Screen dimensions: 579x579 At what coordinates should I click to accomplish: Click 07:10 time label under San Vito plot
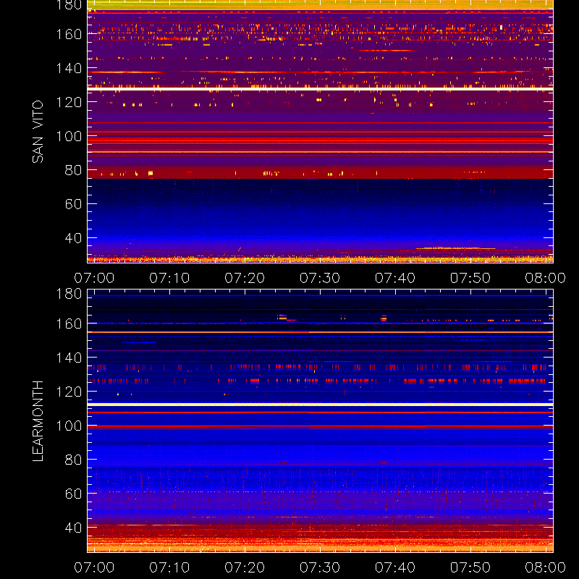coord(169,278)
